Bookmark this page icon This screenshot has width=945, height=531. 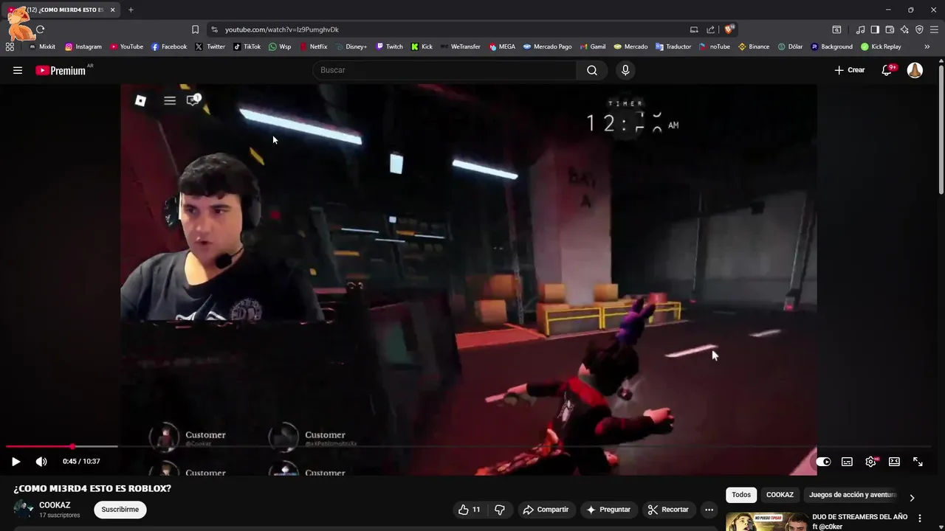point(195,29)
